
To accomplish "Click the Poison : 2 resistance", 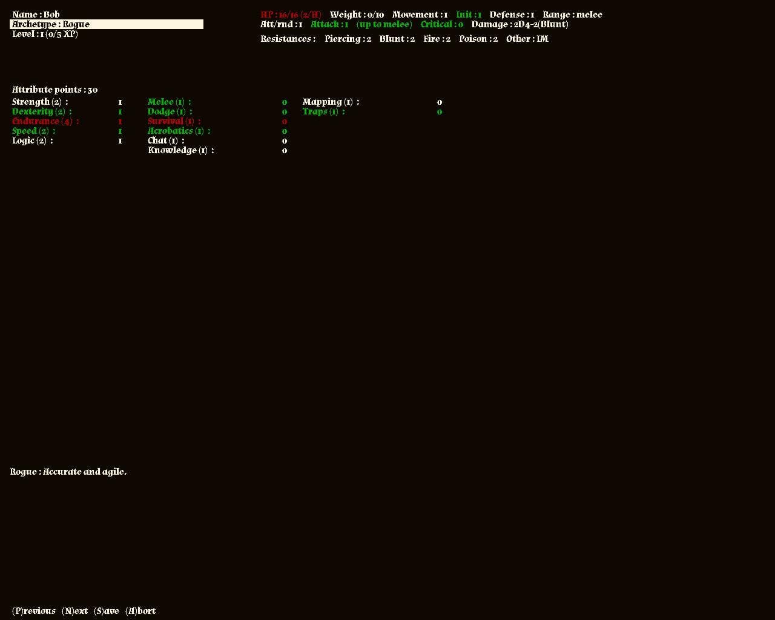I will [x=478, y=39].
